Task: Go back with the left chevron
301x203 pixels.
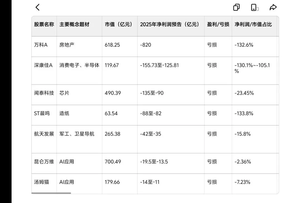Action: click(38, 8)
